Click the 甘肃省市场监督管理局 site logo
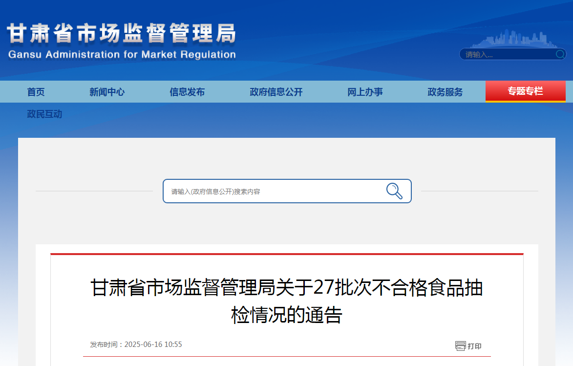 [x=121, y=33]
